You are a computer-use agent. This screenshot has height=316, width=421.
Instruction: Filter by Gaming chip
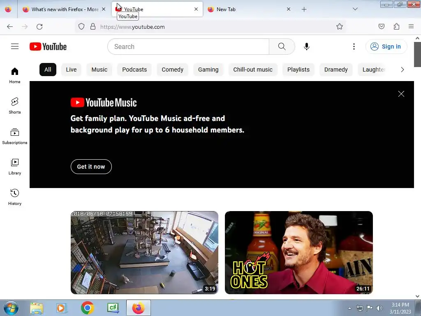208,70
